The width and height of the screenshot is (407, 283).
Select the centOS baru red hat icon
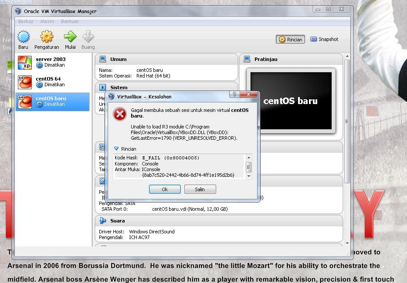(x=25, y=101)
